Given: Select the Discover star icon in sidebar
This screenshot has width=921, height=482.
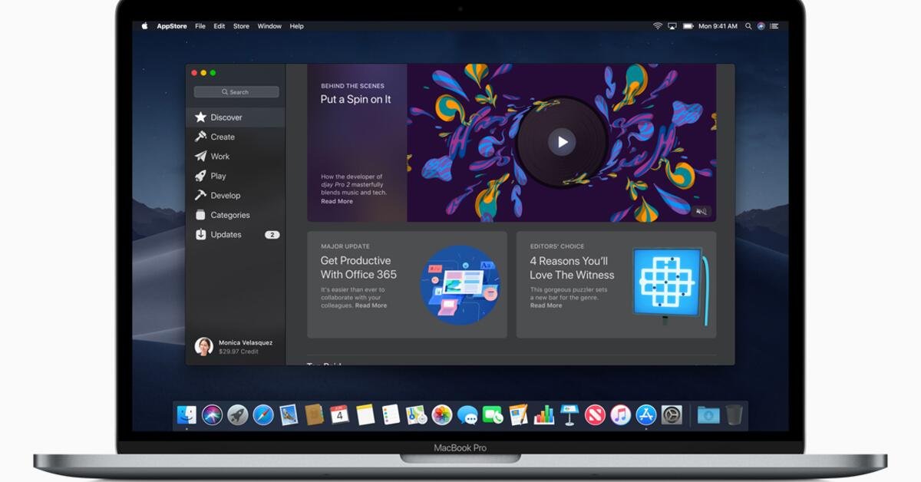Looking at the screenshot, I should pos(201,117).
